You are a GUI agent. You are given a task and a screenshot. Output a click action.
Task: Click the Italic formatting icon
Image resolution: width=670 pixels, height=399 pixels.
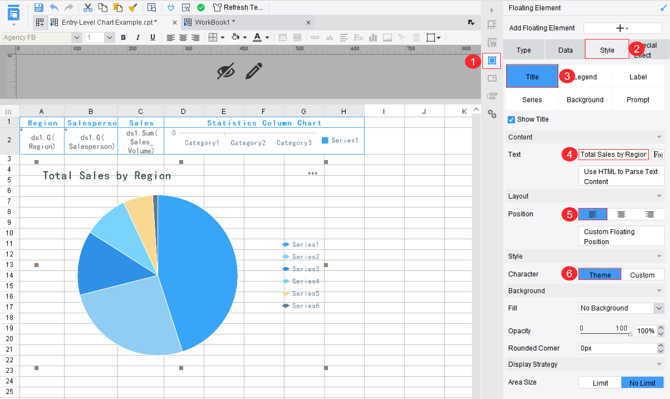[138, 37]
